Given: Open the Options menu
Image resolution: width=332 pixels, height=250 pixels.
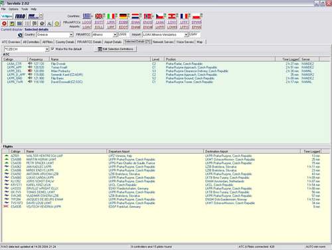Looking at the screenshot, I should click(13, 9).
